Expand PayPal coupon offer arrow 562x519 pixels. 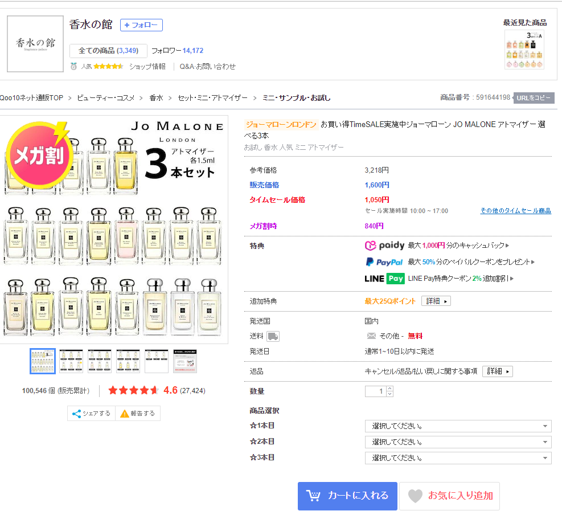point(533,262)
